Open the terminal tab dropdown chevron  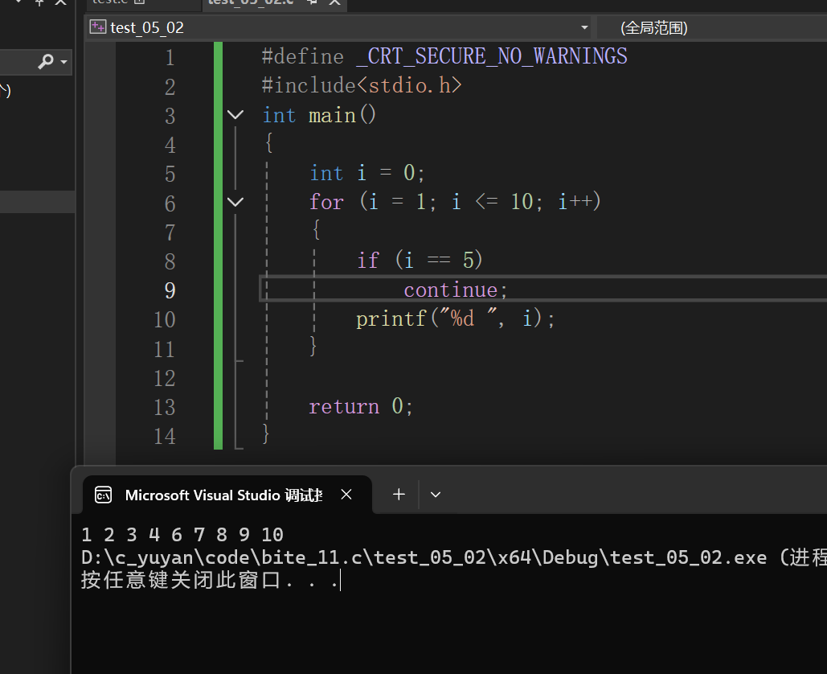[x=436, y=495]
